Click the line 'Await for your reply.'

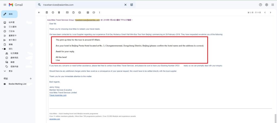pos(65,51)
